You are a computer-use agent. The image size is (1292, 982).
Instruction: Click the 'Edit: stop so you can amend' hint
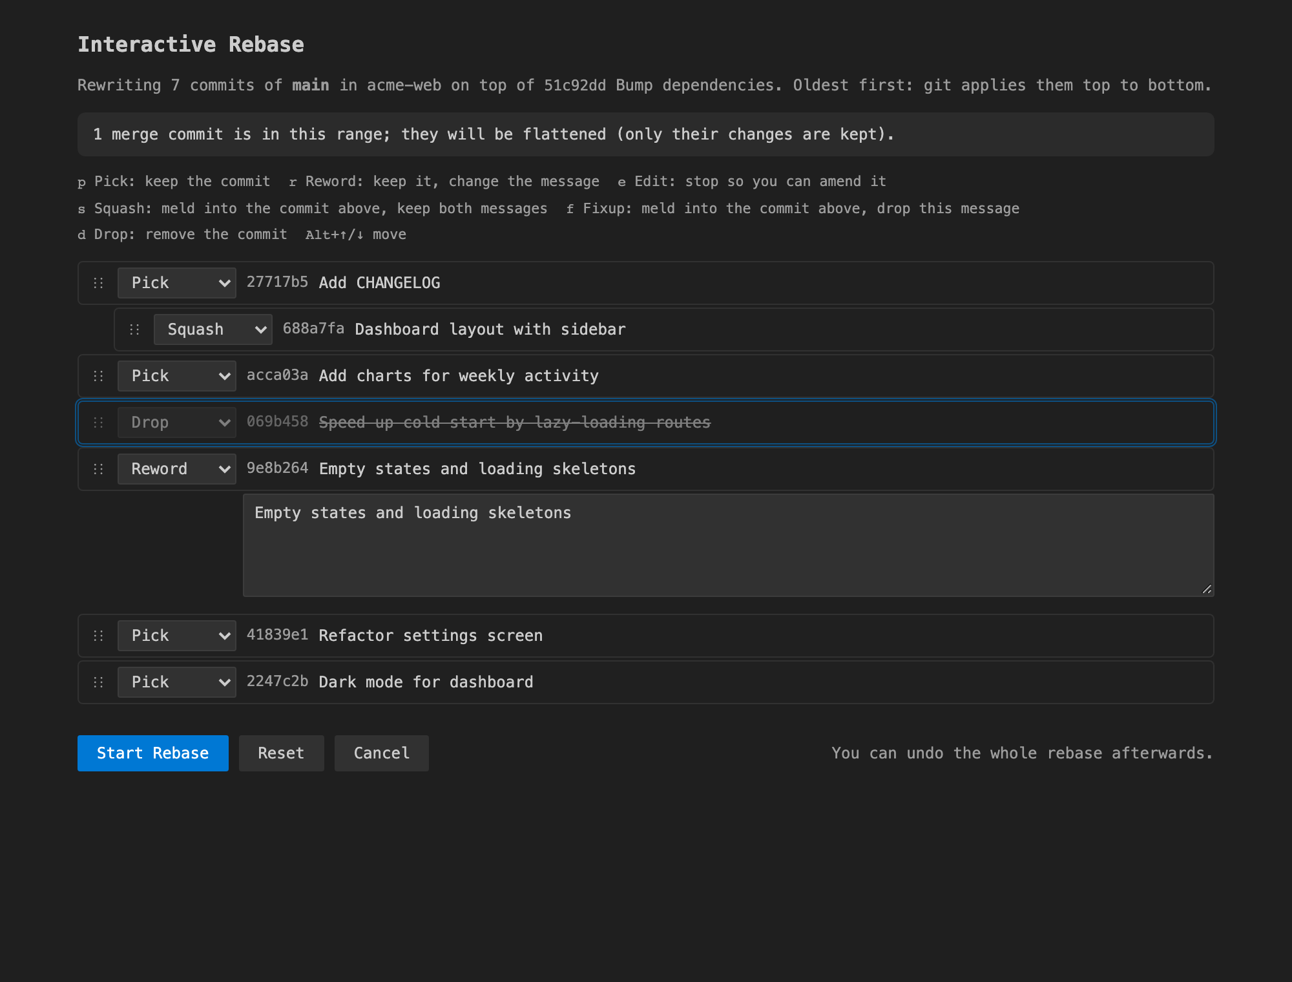tap(752, 182)
